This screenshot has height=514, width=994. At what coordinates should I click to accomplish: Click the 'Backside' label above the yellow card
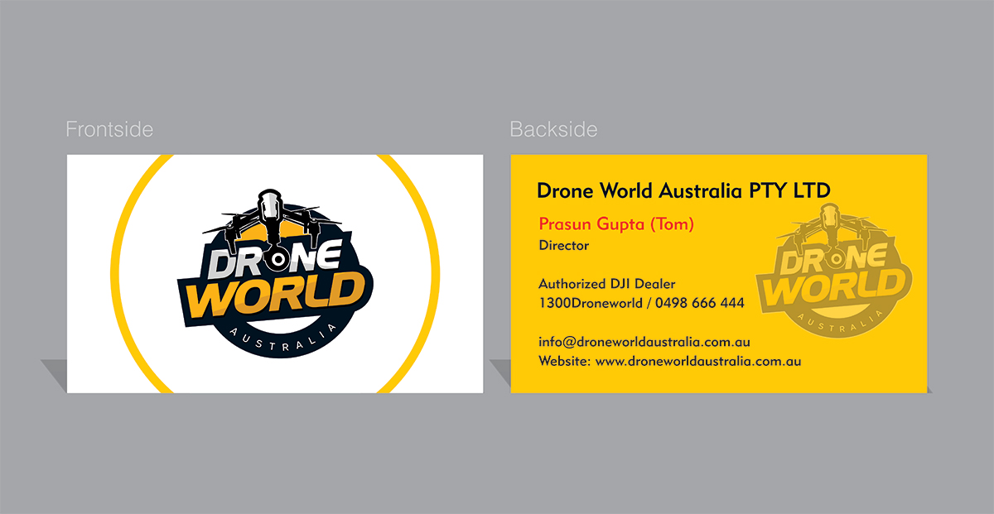click(x=553, y=130)
